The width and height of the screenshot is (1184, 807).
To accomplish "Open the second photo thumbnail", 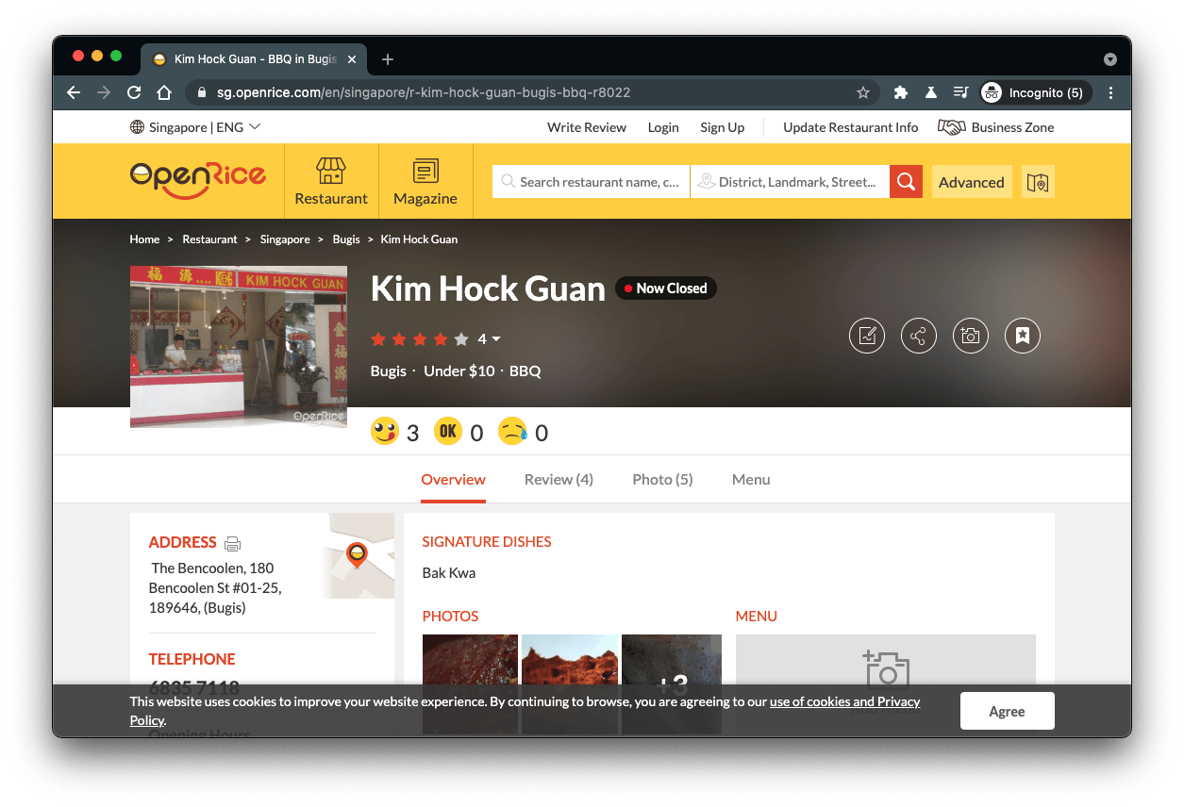I will pyautogui.click(x=570, y=683).
